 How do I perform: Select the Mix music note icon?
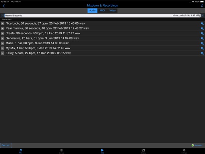pyautogui.click(x=21, y=150)
